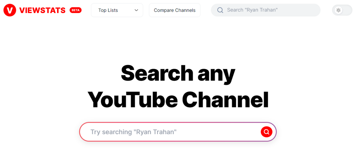Viewport: 357px width, 148px height.
Task: Open Compare Channels
Action: pos(175,10)
